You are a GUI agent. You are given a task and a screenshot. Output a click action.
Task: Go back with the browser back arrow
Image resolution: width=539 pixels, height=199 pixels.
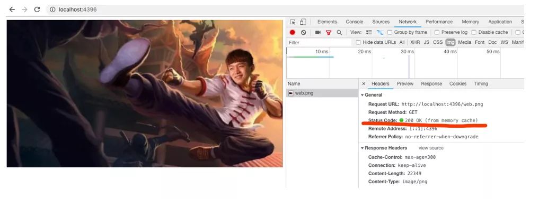click(x=12, y=10)
